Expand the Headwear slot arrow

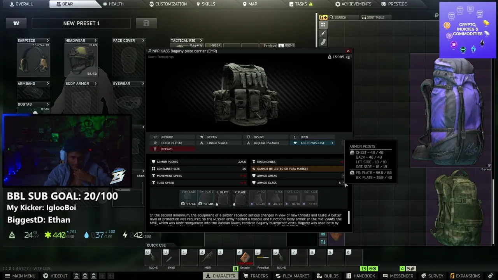(95, 40)
